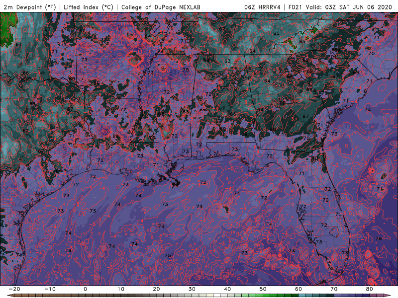Viewport: 398px width, 298px height.
Task: Click the 60 tick label on the color scale
Action: coord(298,289)
